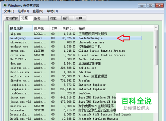Image resolution: width=166 pixels, height=121 pixels.
Task: Click the Kingsoft Wireless Manager description
Action: (x=98, y=119)
